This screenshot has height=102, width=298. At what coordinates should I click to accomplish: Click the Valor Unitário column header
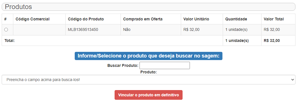click(x=196, y=19)
